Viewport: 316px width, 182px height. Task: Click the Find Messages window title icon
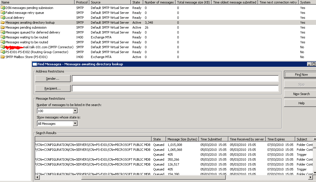click(35, 64)
